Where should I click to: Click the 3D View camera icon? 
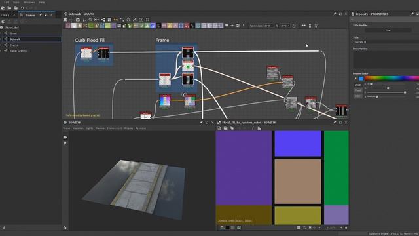pos(65,138)
